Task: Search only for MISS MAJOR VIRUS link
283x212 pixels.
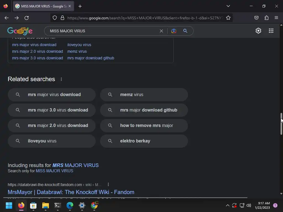Action: coord(54,171)
